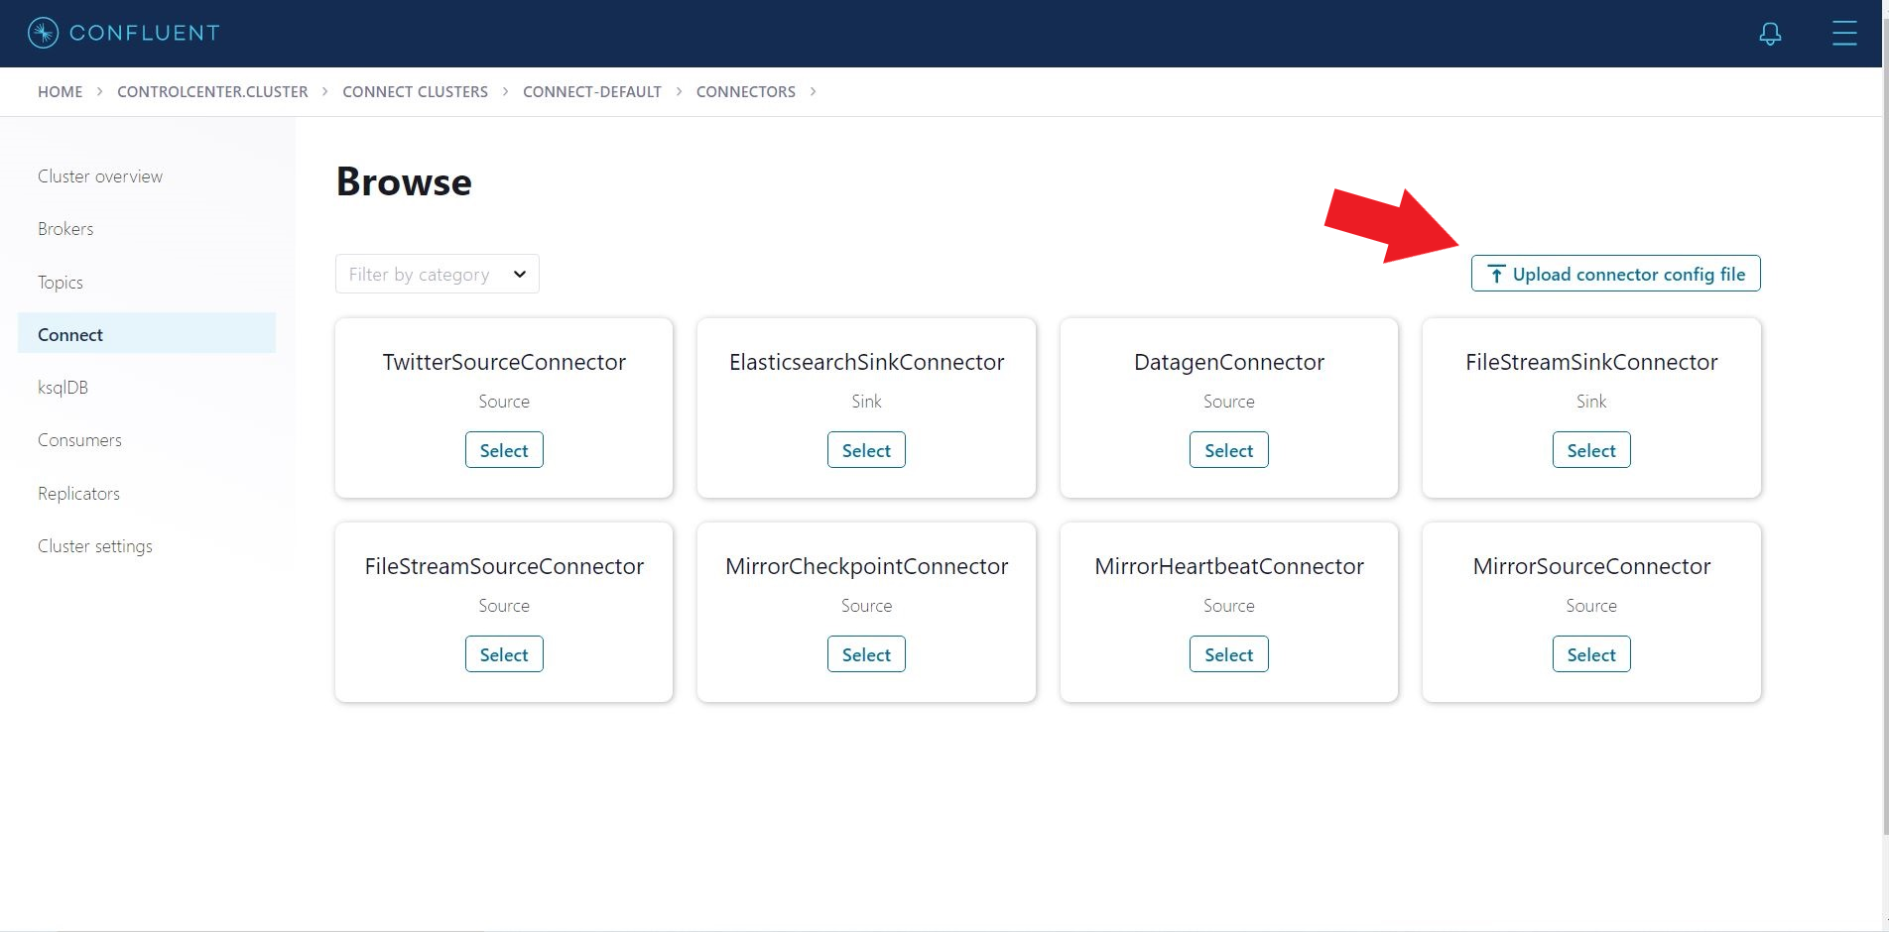Click the FileStreamSinkConnector card title
This screenshot has width=1889, height=932.
[1591, 363]
